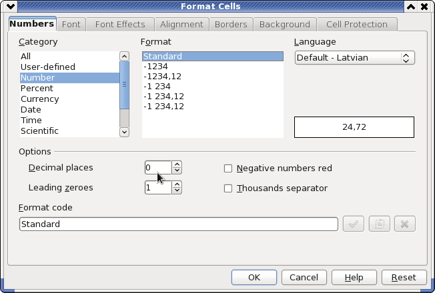Confirm with the OK button

pyautogui.click(x=254, y=277)
